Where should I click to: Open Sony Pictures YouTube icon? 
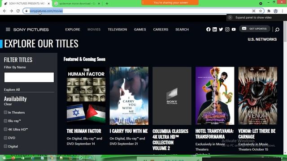click(x=234, y=30)
